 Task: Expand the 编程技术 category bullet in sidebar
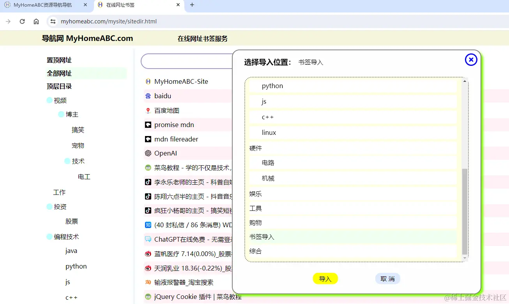(50, 236)
